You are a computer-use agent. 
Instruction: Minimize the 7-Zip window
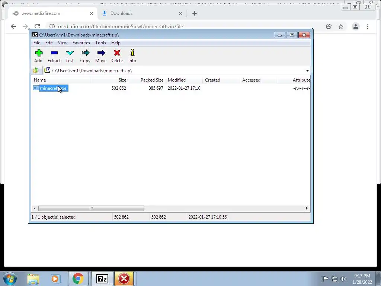pyautogui.click(x=279, y=35)
